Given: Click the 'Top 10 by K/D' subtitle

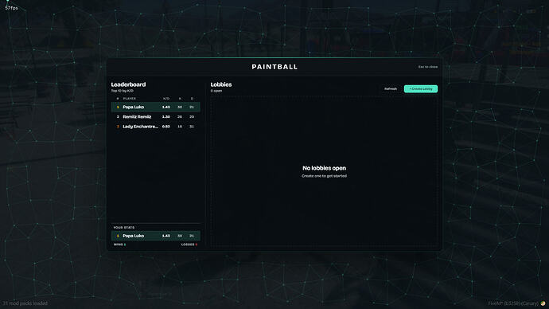Looking at the screenshot, I should pos(123,91).
